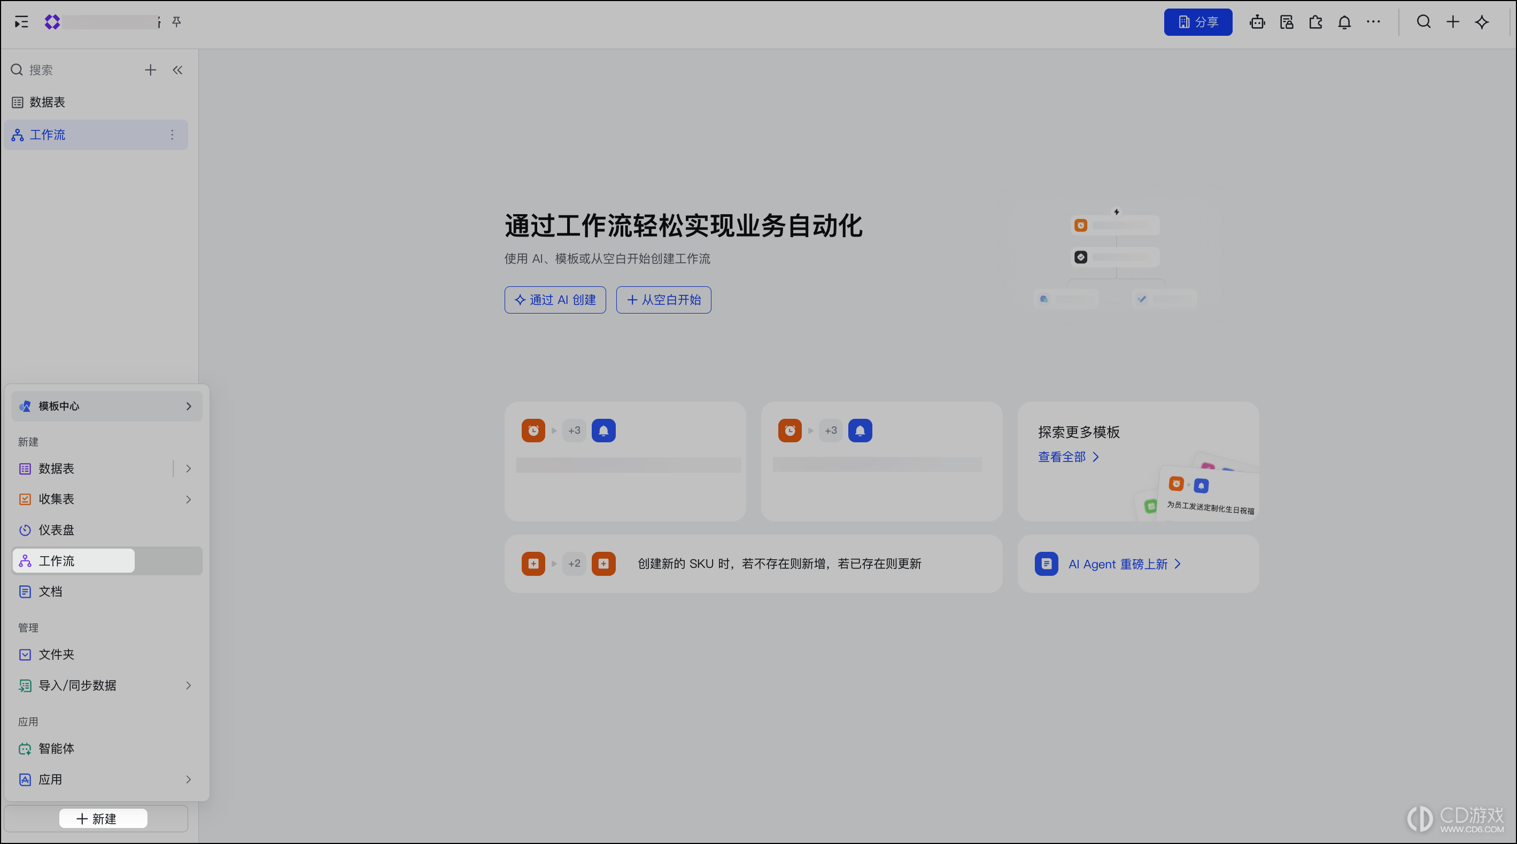Open the extensions puzzle icon

[1315, 22]
